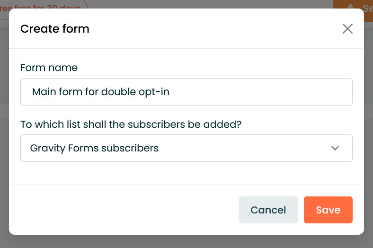This screenshot has height=248, width=373.
Task: Click the empty dialog body below the list dropdown
Action: [186, 173]
